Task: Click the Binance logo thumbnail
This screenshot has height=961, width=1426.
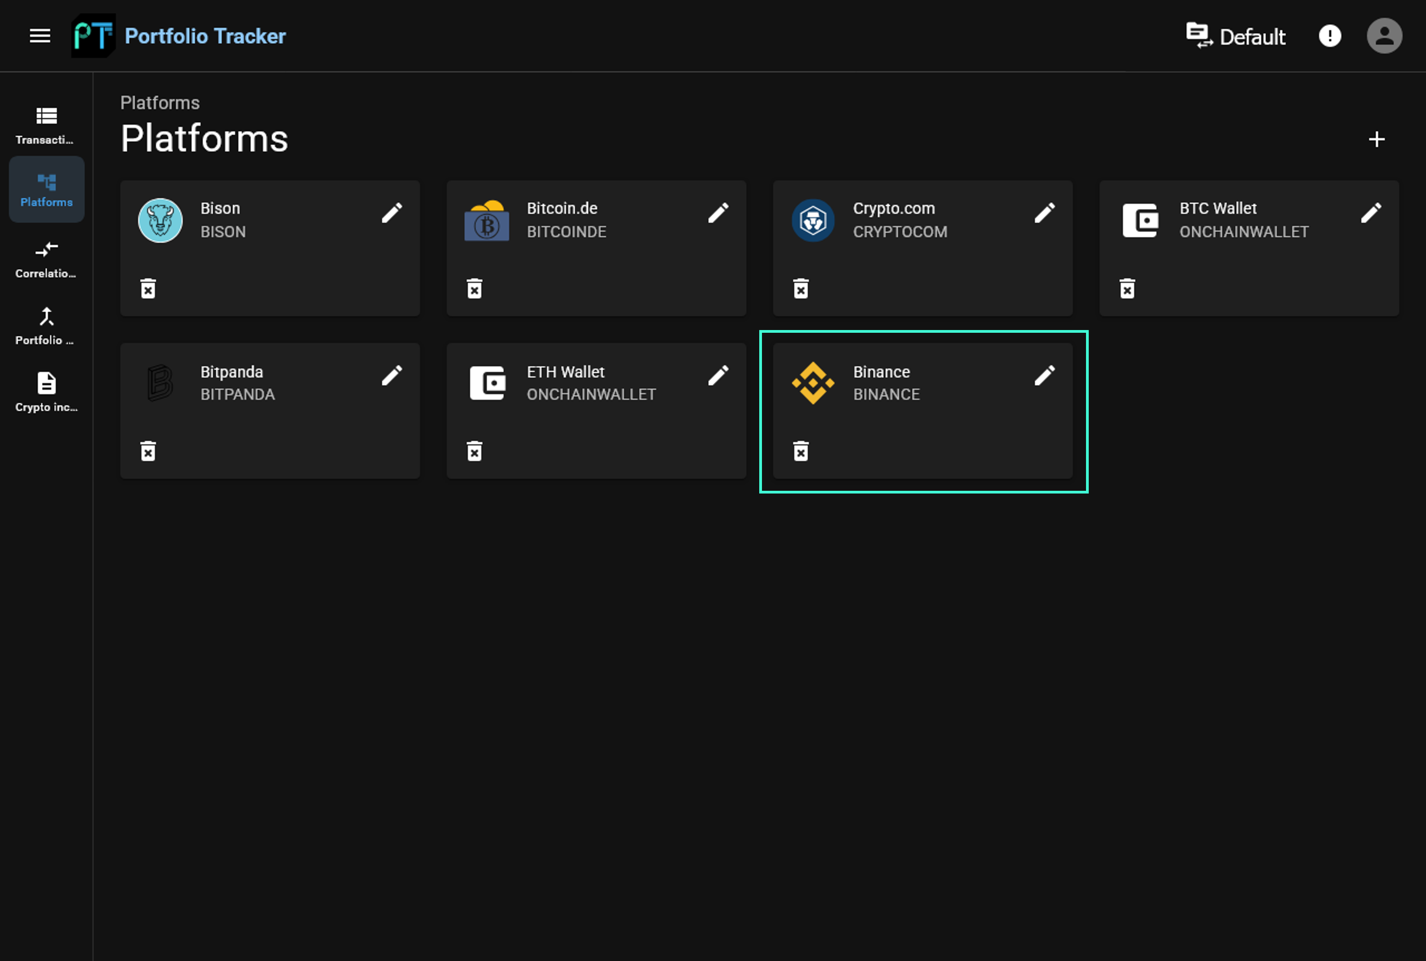Action: click(813, 383)
